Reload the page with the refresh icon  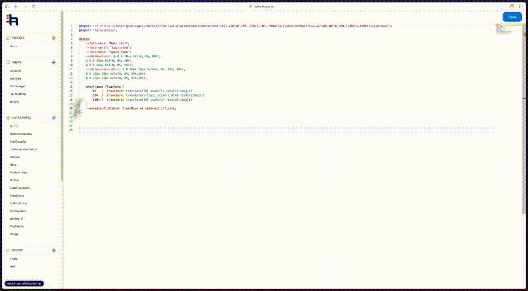click(34, 6)
